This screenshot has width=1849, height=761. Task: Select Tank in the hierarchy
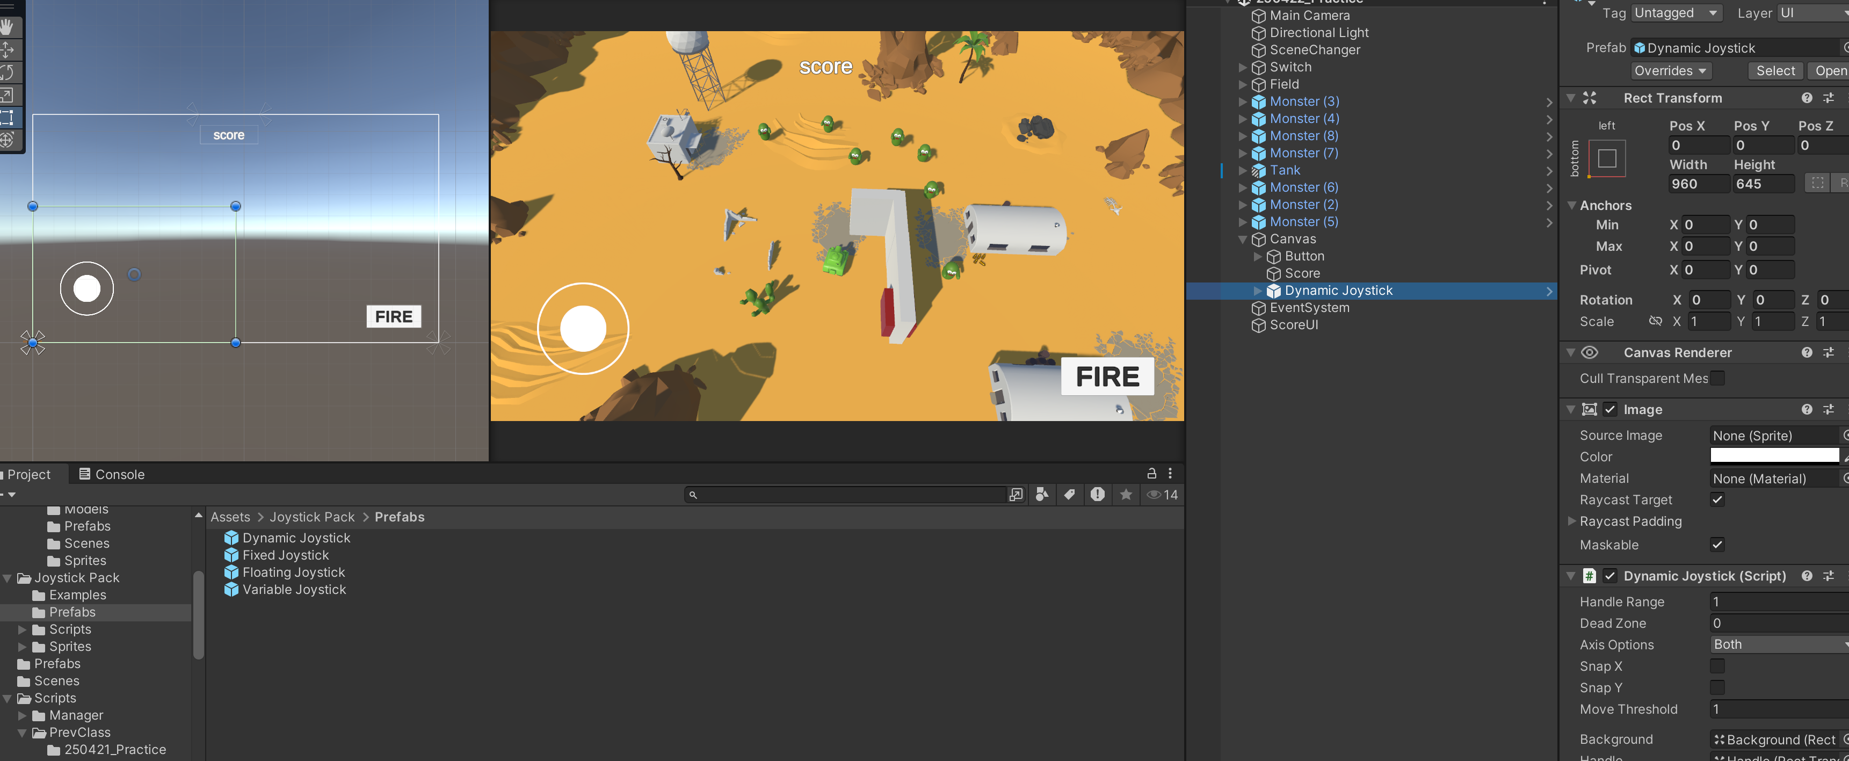[1284, 170]
